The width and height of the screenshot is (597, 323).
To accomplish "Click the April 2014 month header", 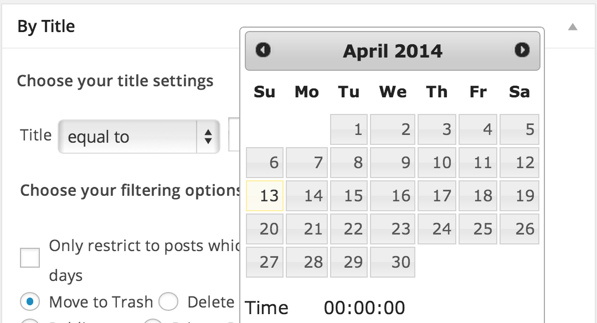I will coord(393,51).
